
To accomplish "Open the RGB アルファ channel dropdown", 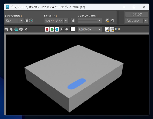I will point(90,29).
